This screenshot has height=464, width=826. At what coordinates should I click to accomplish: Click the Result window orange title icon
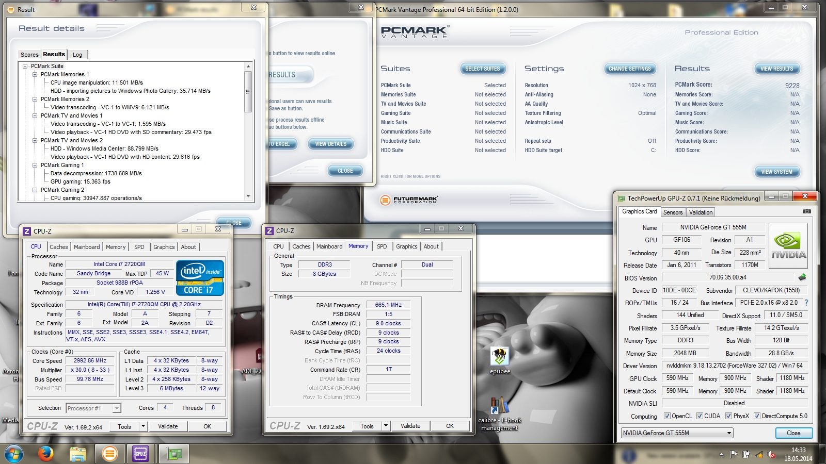(11, 9)
